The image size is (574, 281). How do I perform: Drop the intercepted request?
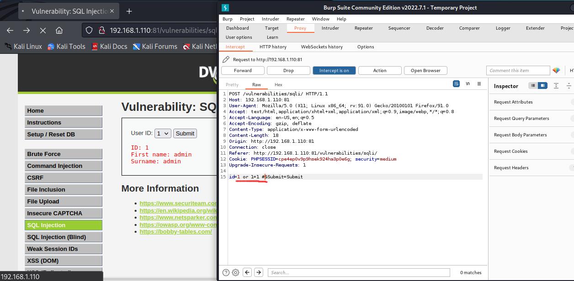[x=288, y=70]
